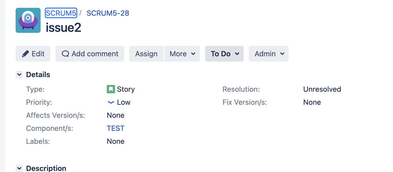This screenshot has height=172, width=393.
Task: Collapse the Description section
Action: [19, 168]
